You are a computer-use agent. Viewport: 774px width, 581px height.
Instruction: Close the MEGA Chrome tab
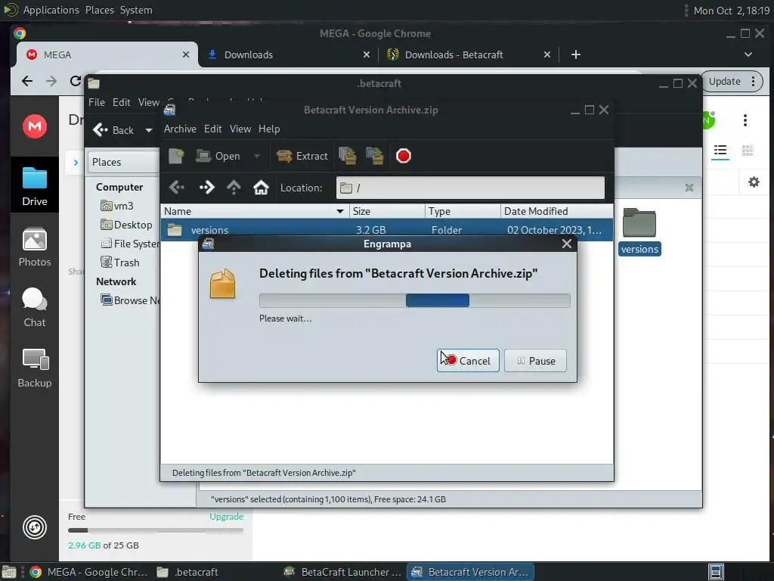pos(186,54)
